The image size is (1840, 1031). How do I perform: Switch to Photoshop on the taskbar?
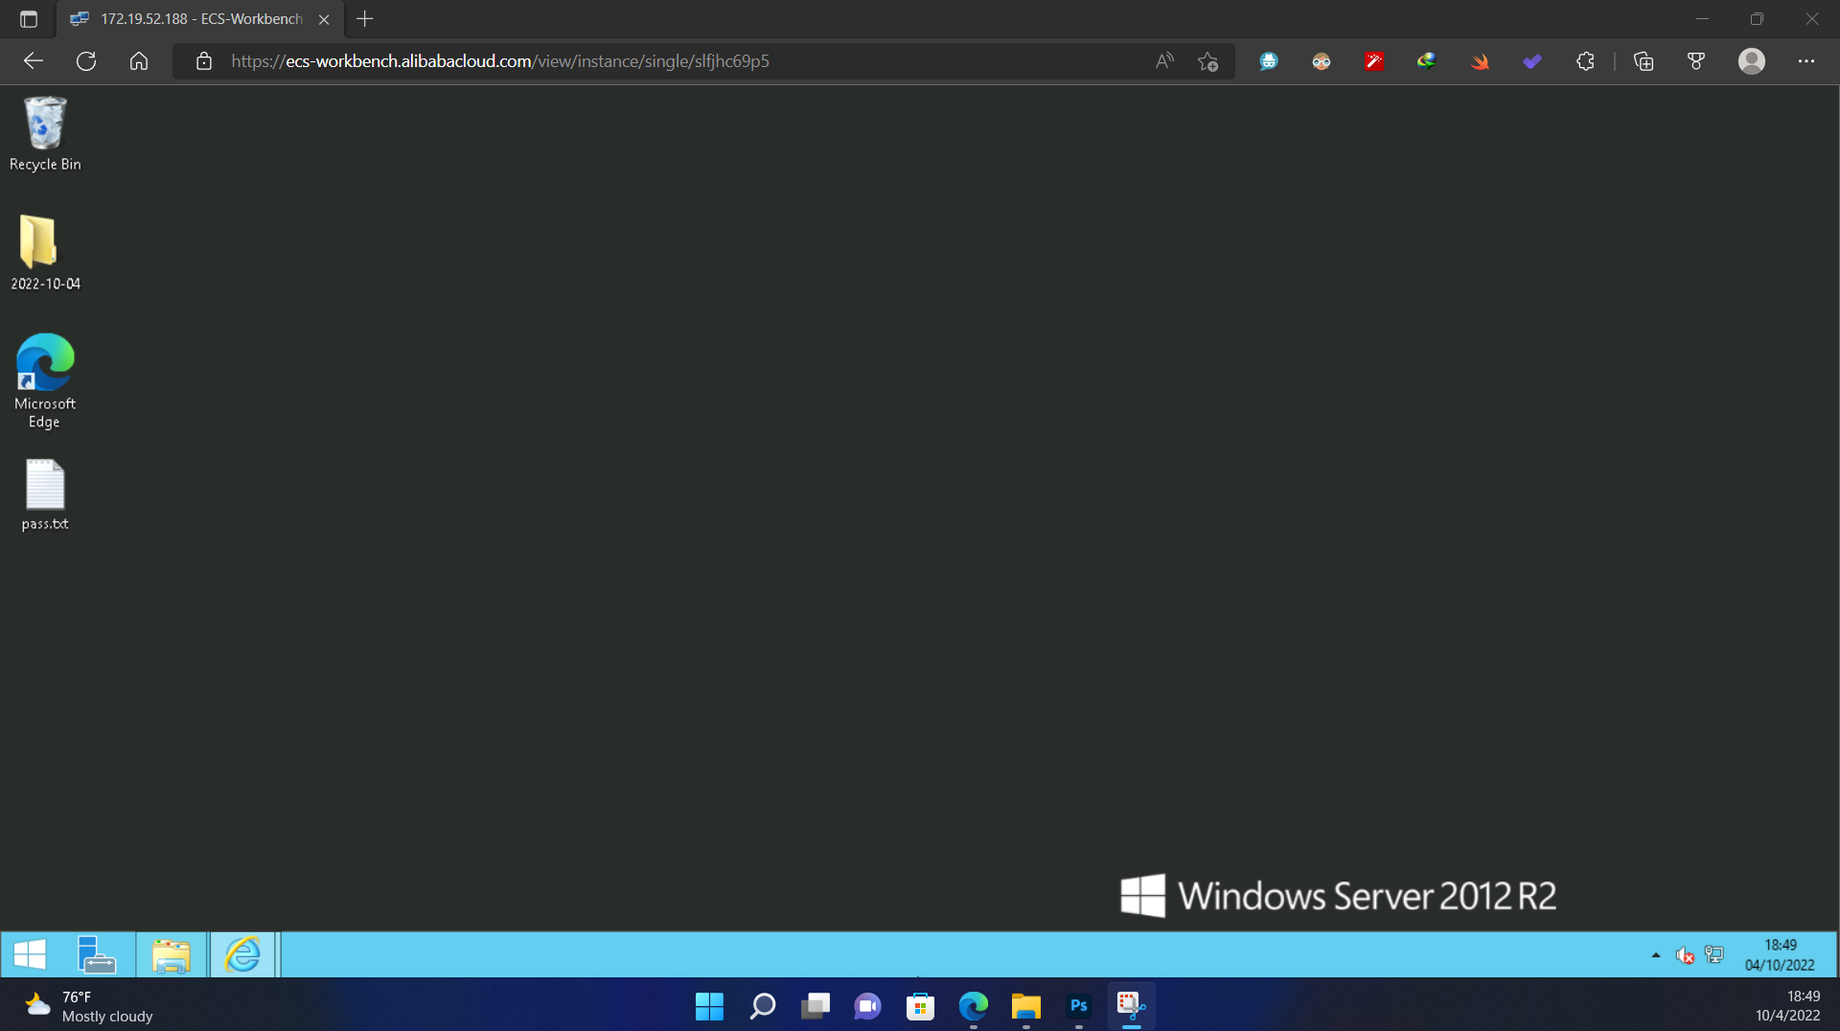coord(1078,1006)
